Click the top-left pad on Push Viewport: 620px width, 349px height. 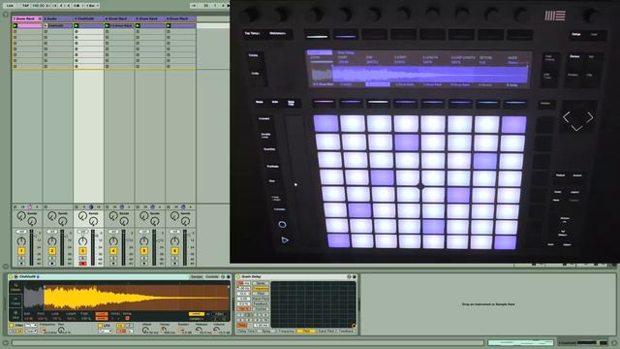[x=325, y=123]
